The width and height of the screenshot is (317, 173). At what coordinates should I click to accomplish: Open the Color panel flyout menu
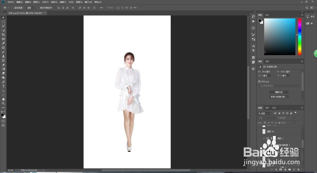click(302, 15)
